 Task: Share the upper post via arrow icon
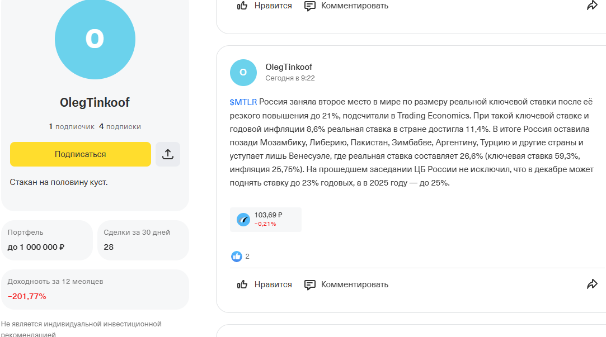click(592, 6)
